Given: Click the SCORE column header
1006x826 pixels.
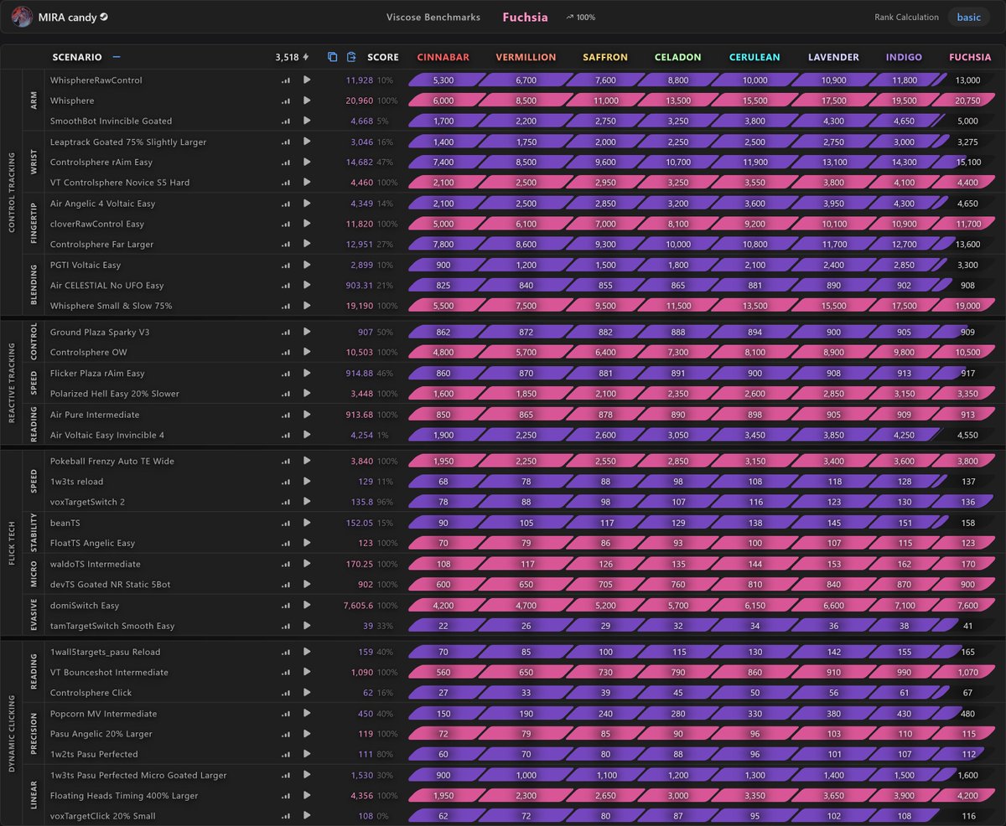Looking at the screenshot, I should click(x=383, y=57).
